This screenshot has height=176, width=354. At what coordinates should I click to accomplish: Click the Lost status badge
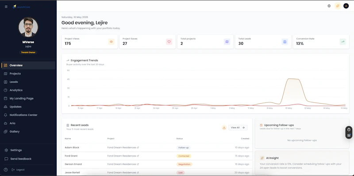[181, 172]
